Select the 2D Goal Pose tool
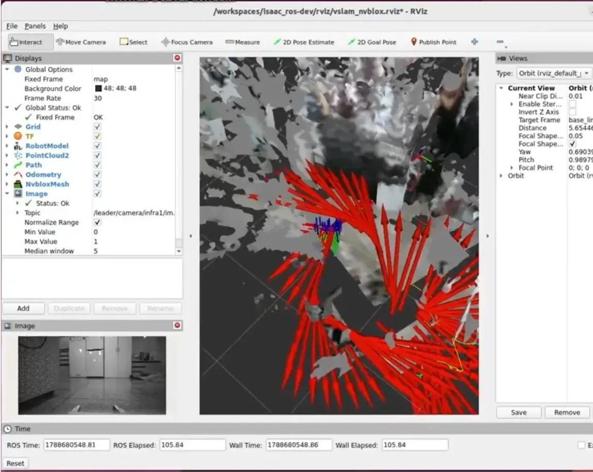Screen dimensions: 593x472 (372, 42)
